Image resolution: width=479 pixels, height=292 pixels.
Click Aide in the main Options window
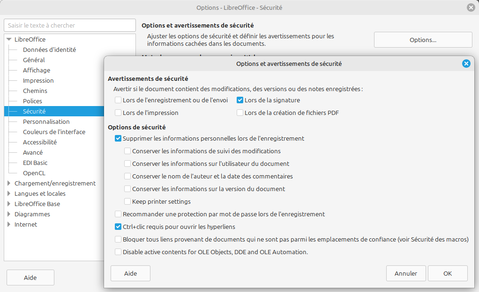point(30,278)
